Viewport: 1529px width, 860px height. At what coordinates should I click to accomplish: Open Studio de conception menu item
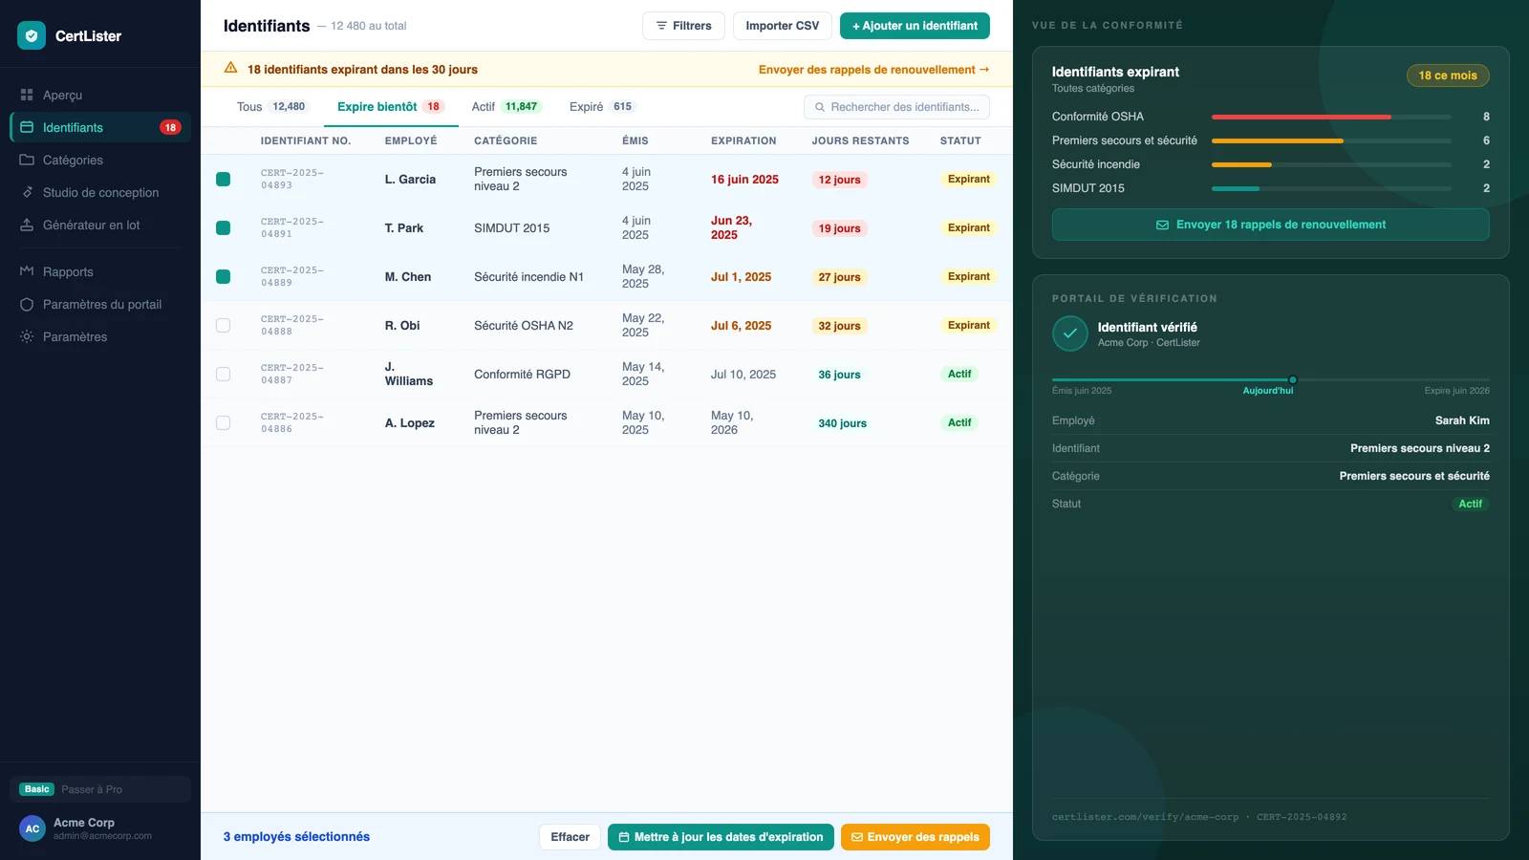(100, 192)
